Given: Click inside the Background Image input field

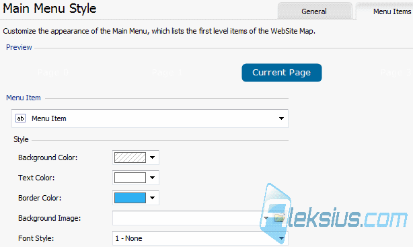Looking at the screenshot, I should [x=187, y=218].
